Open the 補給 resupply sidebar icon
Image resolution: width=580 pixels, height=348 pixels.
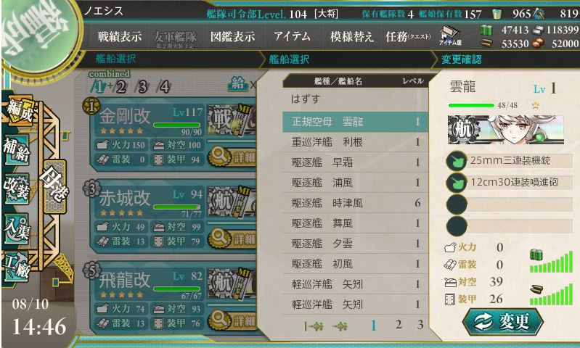(16, 149)
